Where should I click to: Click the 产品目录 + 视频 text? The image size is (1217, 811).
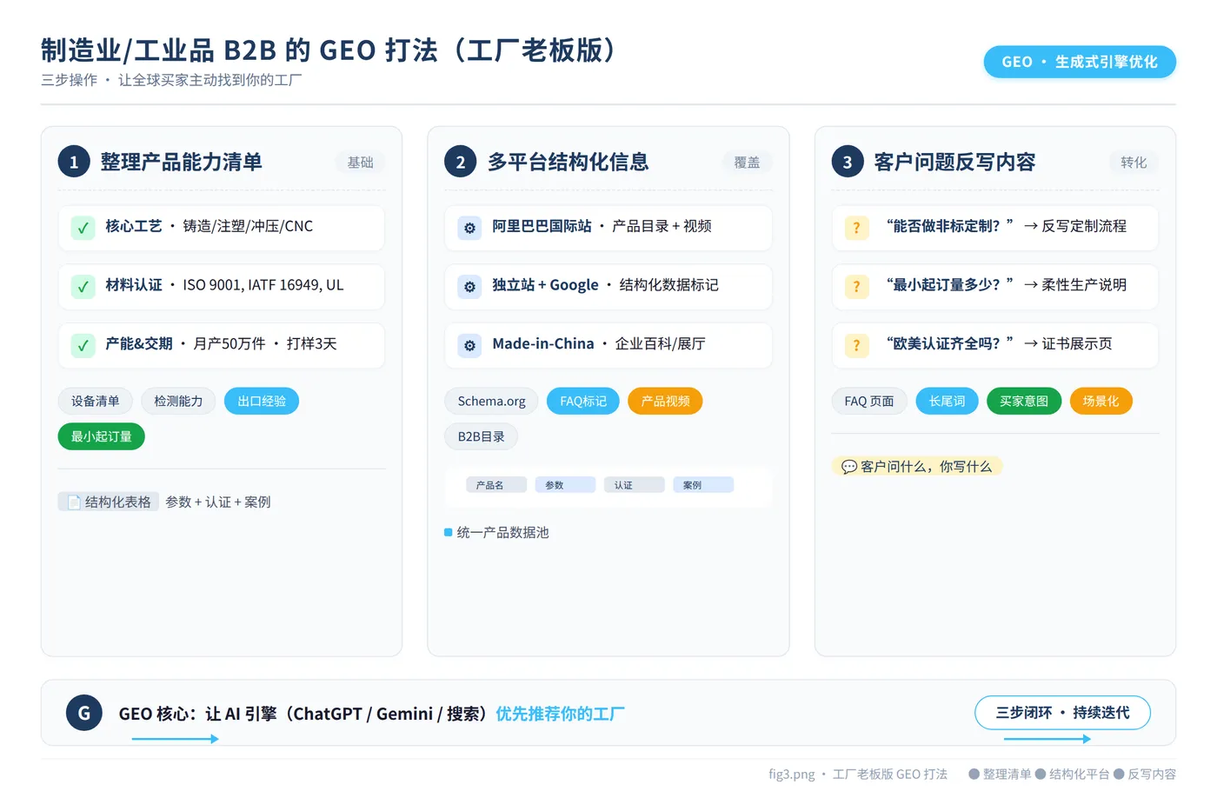click(x=662, y=226)
